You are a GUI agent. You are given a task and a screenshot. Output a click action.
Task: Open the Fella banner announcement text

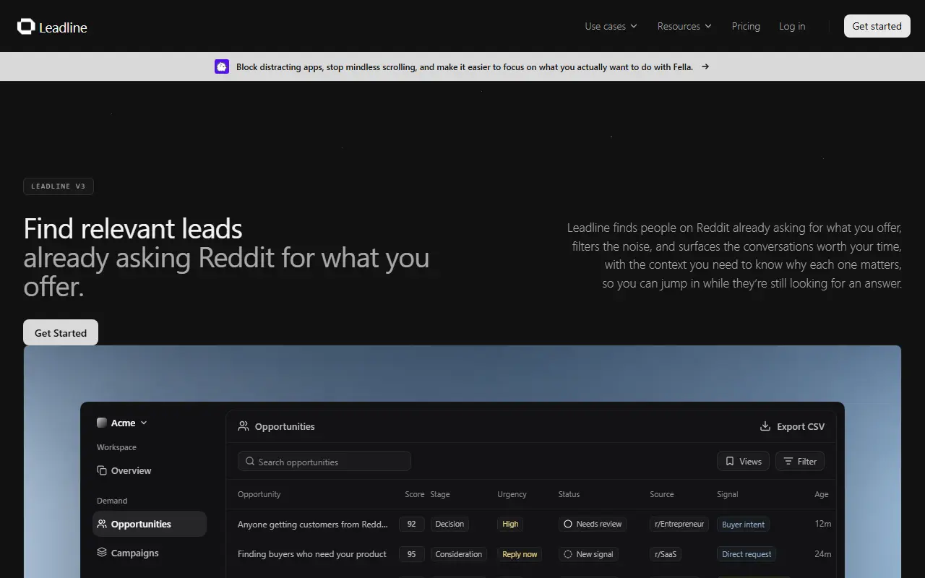coord(465,66)
